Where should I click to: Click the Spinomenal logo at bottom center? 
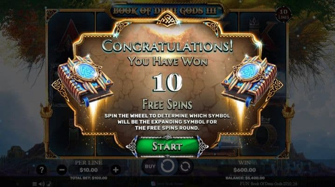pyautogui.click(x=167, y=184)
